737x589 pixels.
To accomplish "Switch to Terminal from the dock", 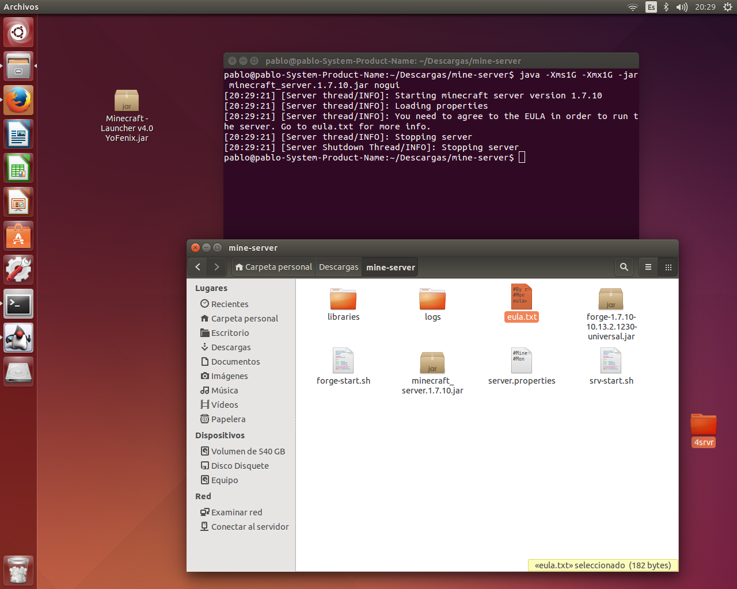I will tap(18, 304).
